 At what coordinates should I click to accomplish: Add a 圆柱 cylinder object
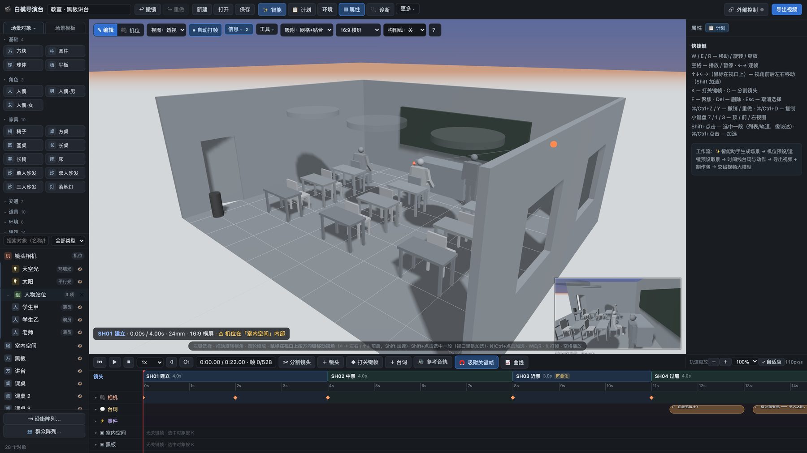65,51
